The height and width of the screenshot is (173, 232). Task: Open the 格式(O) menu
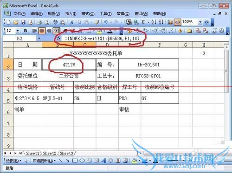pyautogui.click(x=88, y=14)
